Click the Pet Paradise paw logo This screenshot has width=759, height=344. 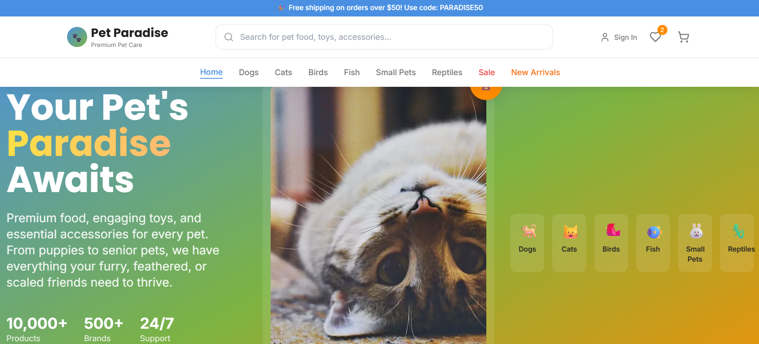point(77,37)
